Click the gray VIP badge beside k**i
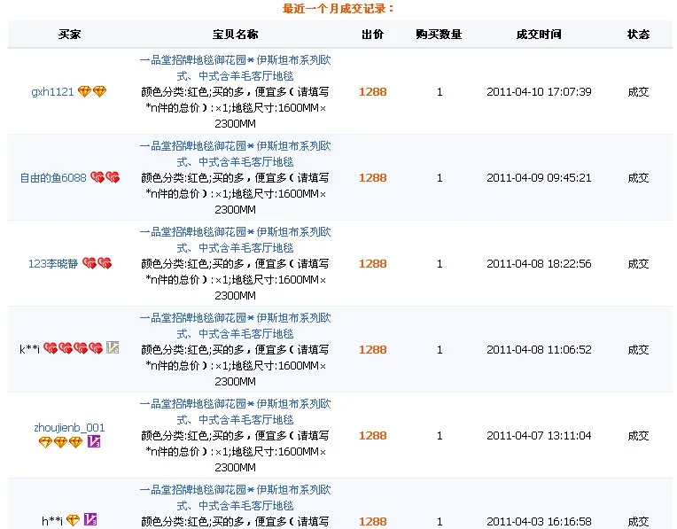Viewport: 677px width, 529px height. tap(113, 347)
